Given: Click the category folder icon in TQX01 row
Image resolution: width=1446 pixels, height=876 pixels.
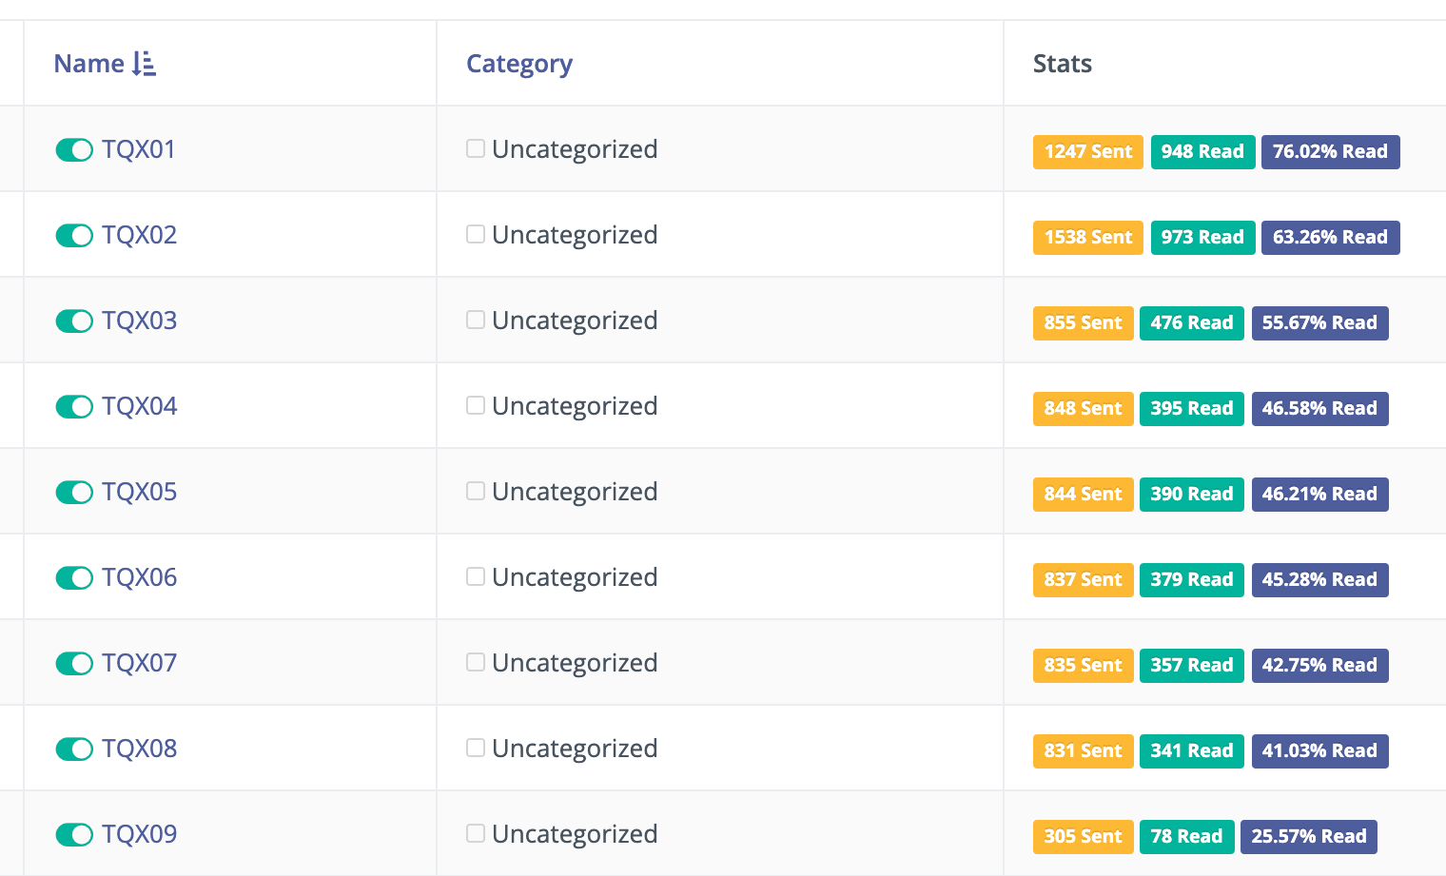Looking at the screenshot, I should [476, 148].
